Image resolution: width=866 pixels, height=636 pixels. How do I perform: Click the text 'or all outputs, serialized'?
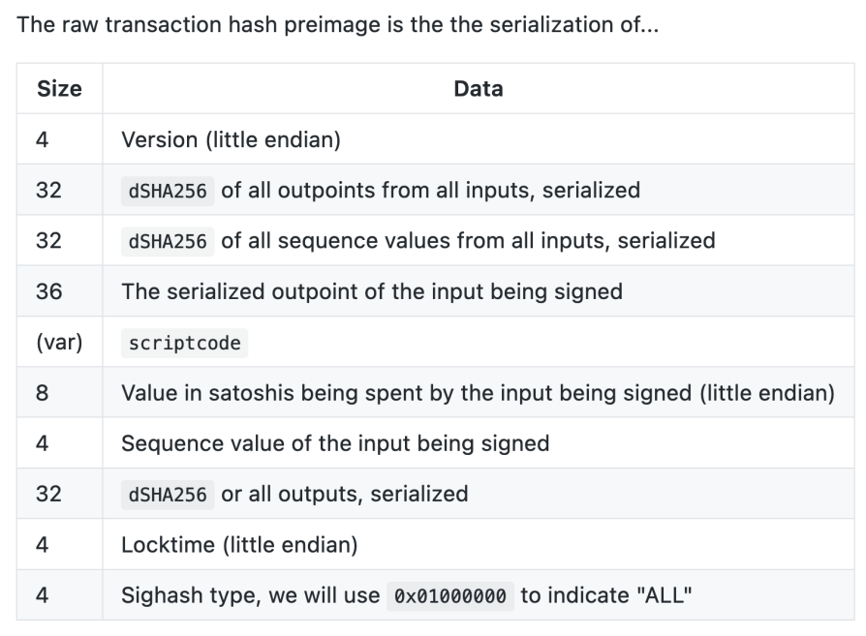345,494
